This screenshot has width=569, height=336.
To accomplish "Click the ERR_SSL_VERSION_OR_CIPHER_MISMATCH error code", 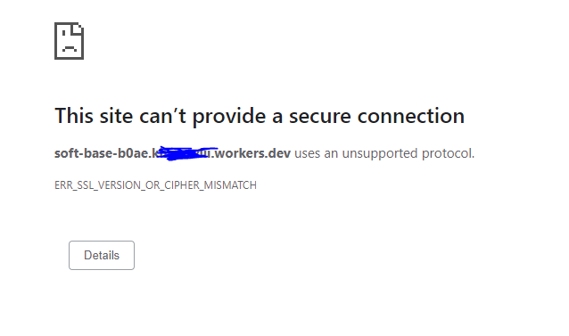I will coord(156,185).
